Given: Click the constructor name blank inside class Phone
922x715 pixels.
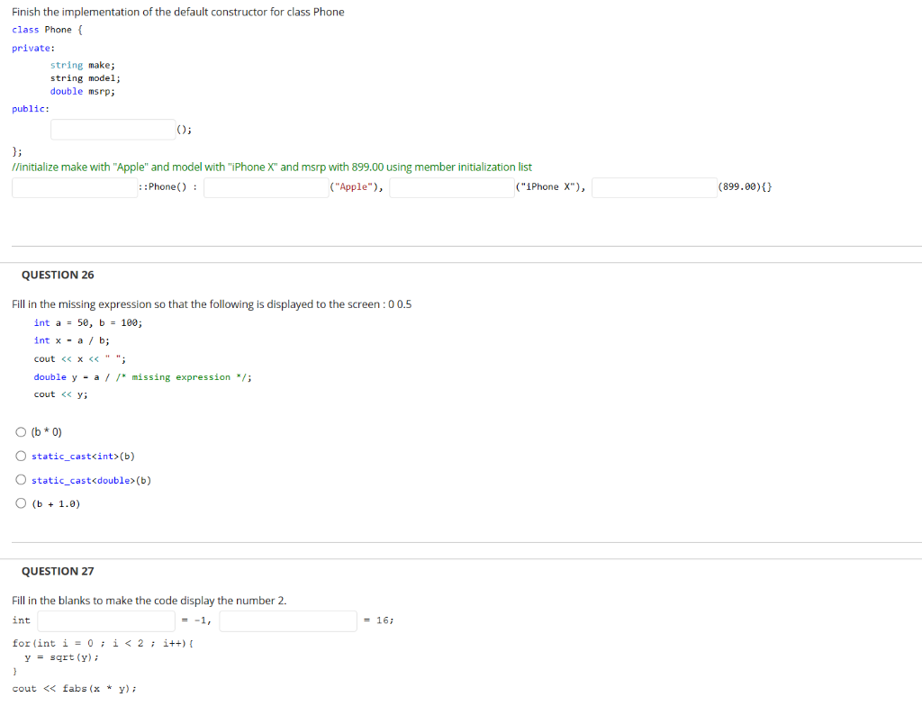Looking at the screenshot, I should point(113,129).
